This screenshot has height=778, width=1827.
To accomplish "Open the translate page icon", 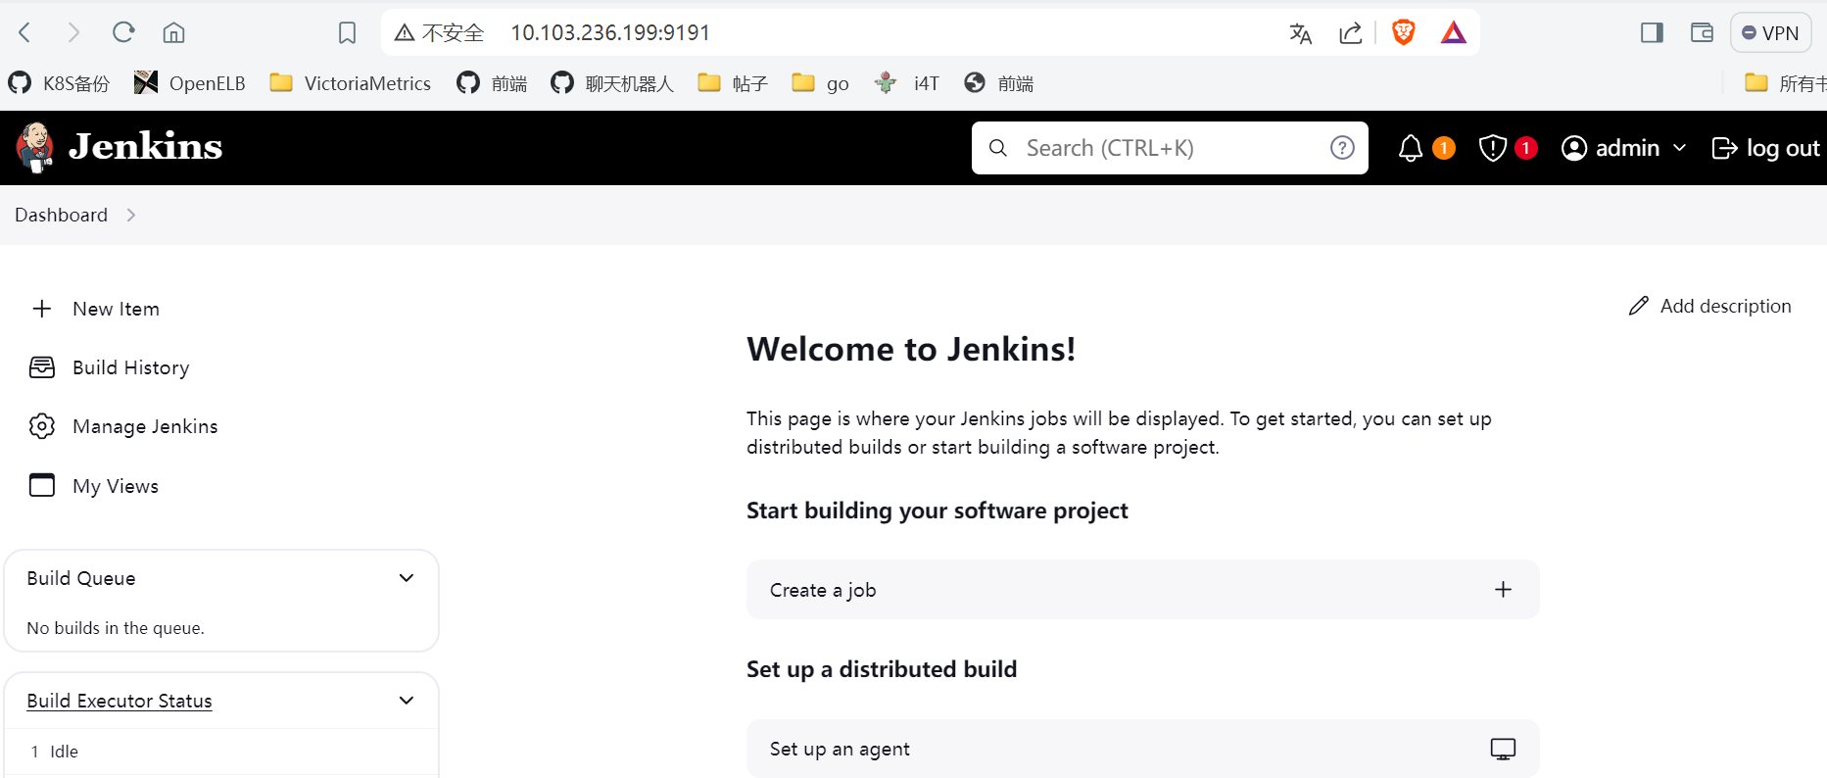I will click(1300, 33).
